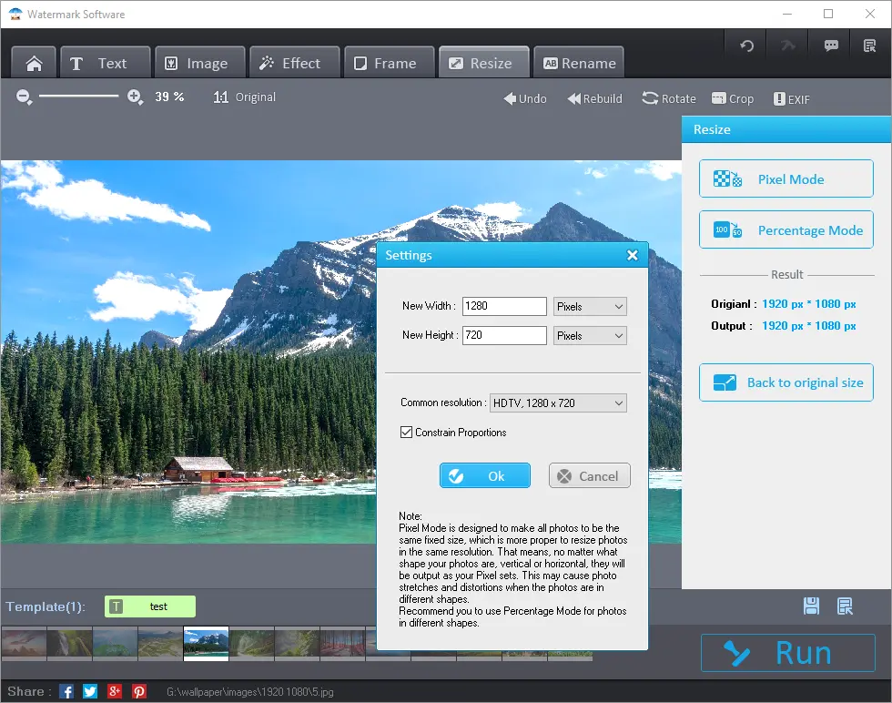The width and height of the screenshot is (892, 703).
Task: Zoom in with the plus magnifier
Action: pyautogui.click(x=135, y=97)
